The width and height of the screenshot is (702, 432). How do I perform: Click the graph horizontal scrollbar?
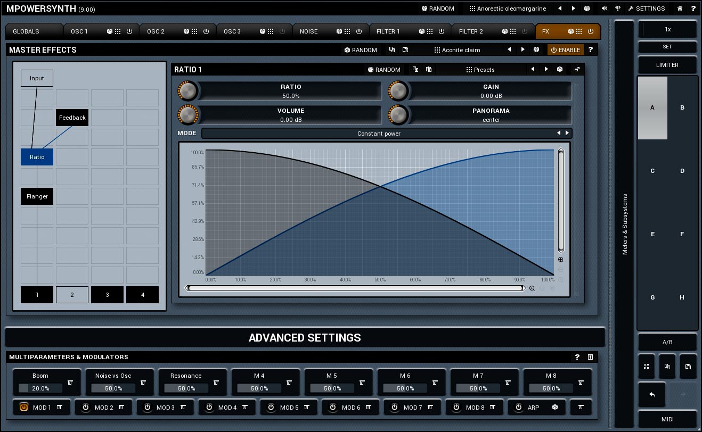[x=355, y=288]
